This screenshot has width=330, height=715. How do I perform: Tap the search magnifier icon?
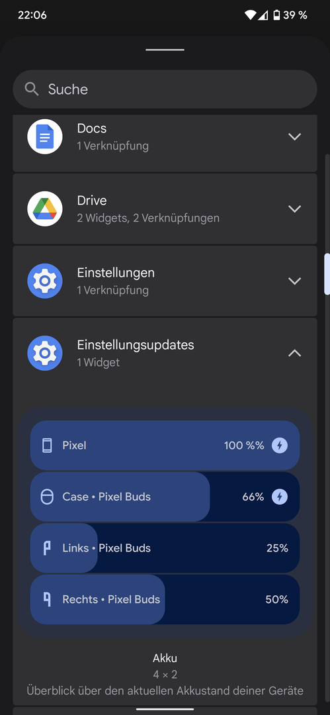[x=32, y=89]
